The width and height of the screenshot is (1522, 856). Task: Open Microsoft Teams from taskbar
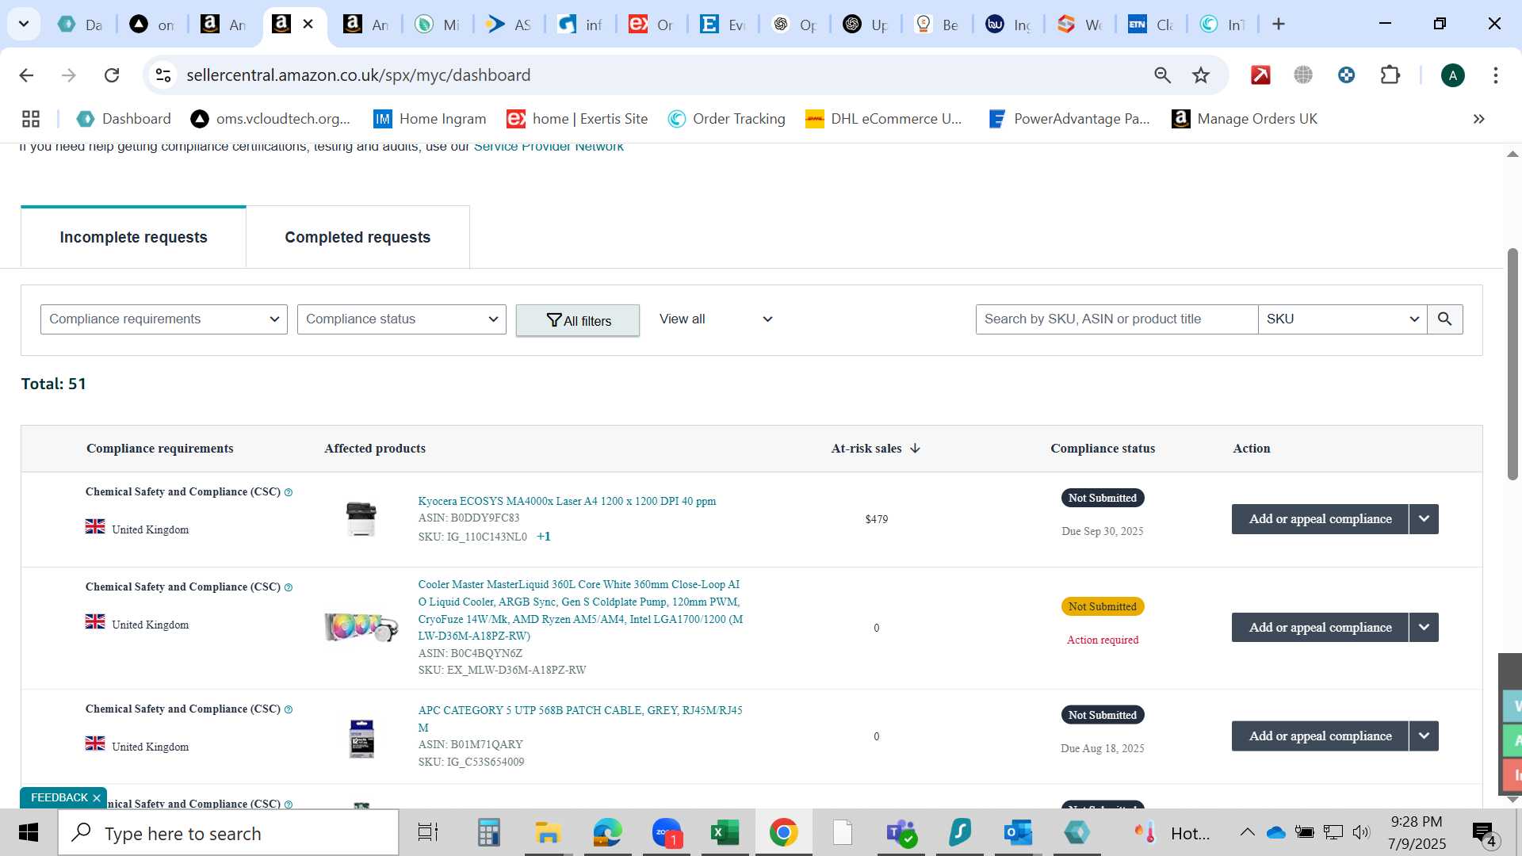[x=901, y=833]
